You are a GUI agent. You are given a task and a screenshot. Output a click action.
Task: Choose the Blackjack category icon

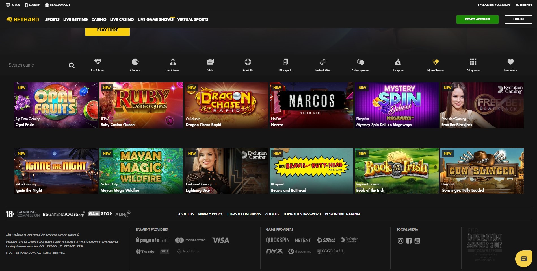tap(285, 65)
